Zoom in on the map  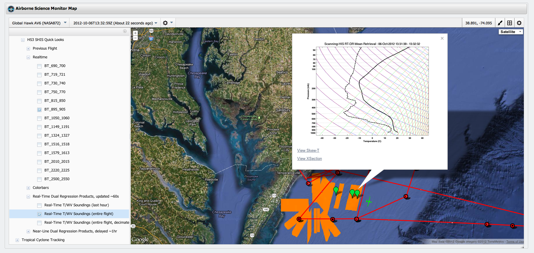(135, 33)
